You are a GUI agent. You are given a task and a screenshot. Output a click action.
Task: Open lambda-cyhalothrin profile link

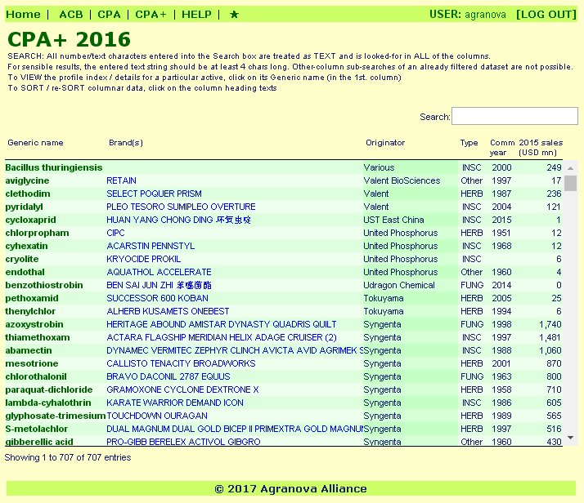tap(48, 403)
